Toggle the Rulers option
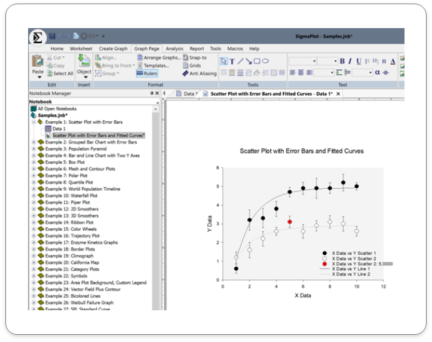 point(147,73)
